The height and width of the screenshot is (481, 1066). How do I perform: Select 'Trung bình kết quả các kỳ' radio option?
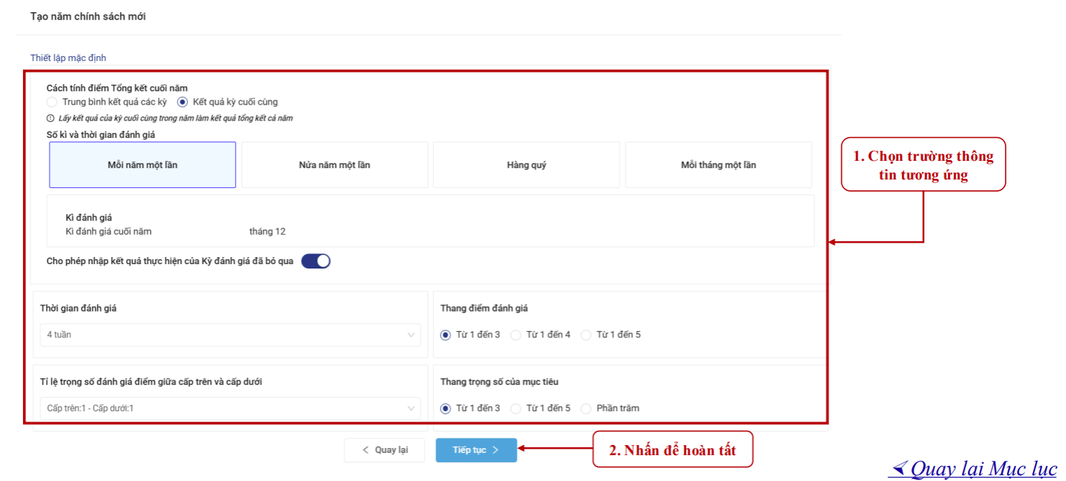coord(52,102)
